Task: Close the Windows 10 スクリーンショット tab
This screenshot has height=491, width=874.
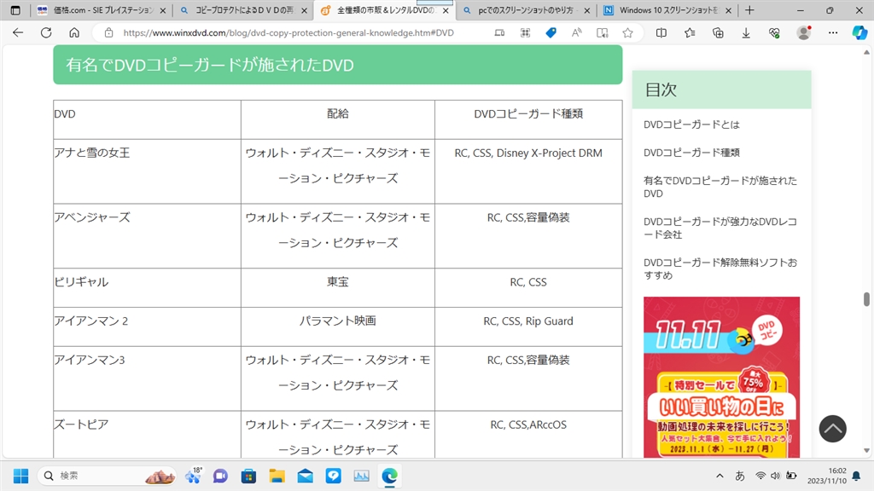Action: 729,10
